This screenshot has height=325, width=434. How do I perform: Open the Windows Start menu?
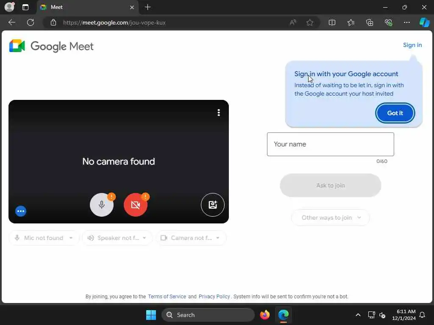151,315
